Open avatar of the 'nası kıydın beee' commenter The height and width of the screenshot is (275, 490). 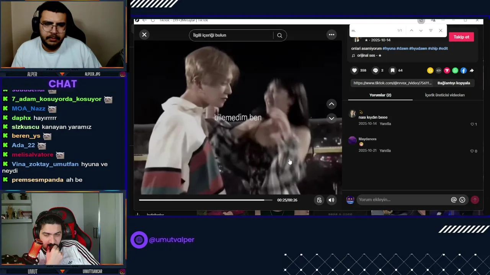pyautogui.click(x=352, y=114)
